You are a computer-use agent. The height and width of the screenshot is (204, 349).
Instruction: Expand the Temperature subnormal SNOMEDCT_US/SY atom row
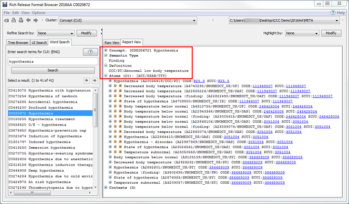pos(110,182)
